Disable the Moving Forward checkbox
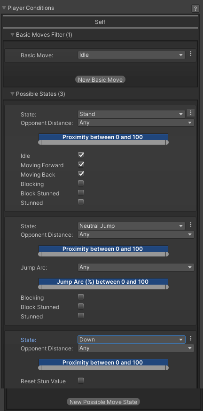Image resolution: width=203 pixels, height=411 pixels. 81,164
